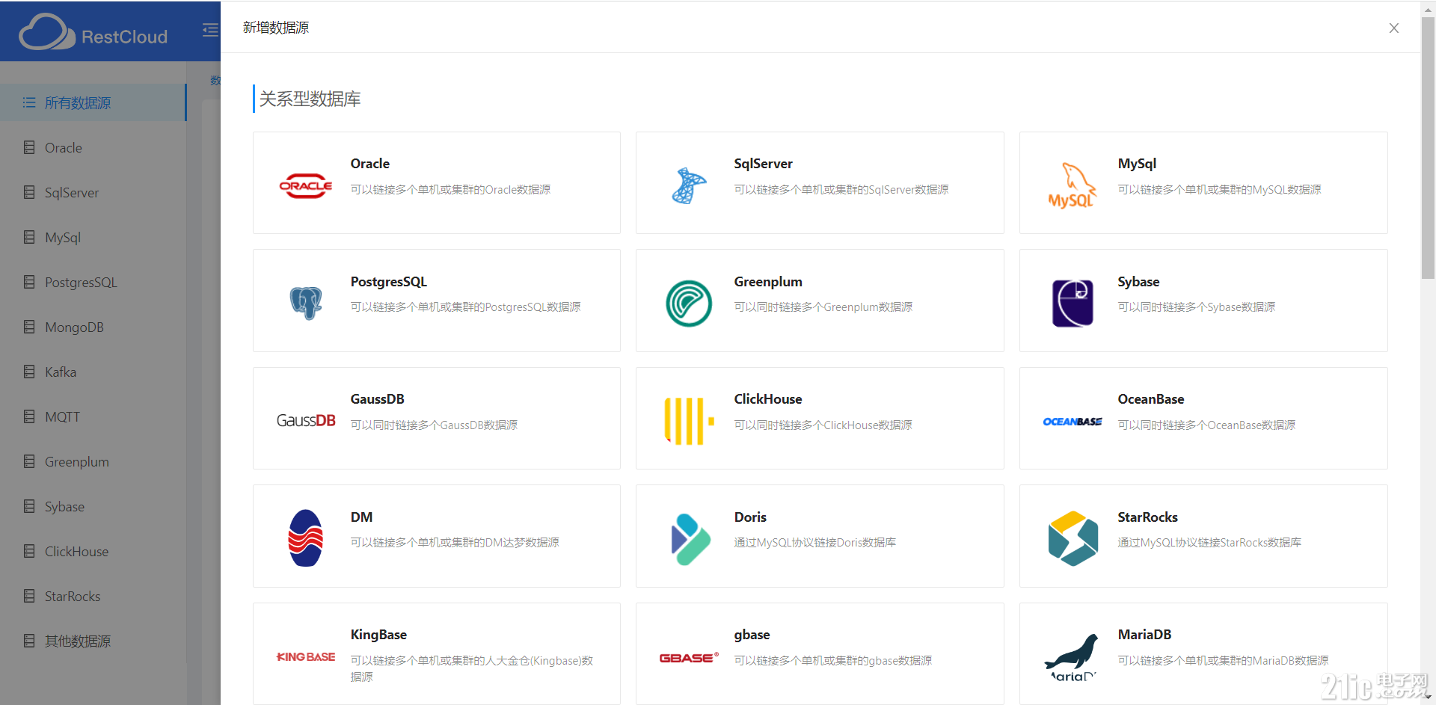Open StarRocks sidebar menu item
The width and height of the screenshot is (1436, 705).
(93, 596)
